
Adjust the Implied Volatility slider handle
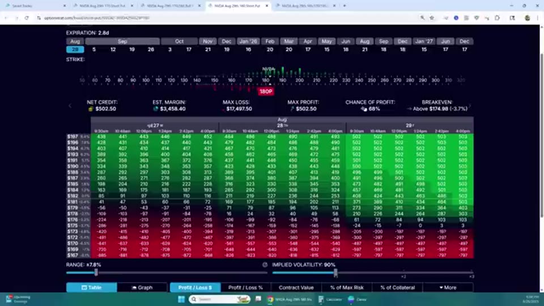tap(335, 273)
